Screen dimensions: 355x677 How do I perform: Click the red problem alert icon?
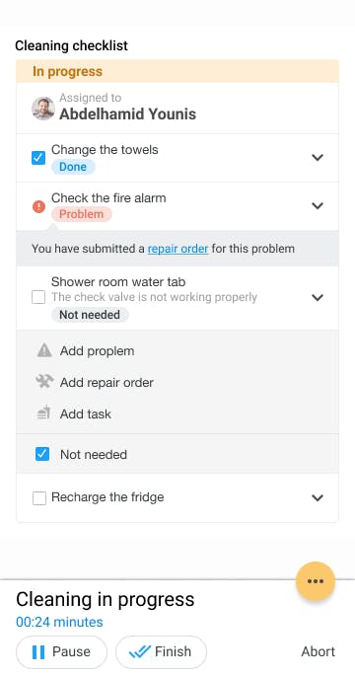(38, 207)
